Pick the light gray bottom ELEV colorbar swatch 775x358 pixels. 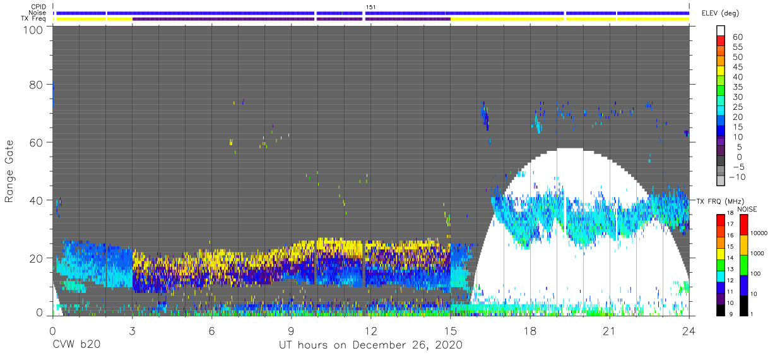[721, 181]
